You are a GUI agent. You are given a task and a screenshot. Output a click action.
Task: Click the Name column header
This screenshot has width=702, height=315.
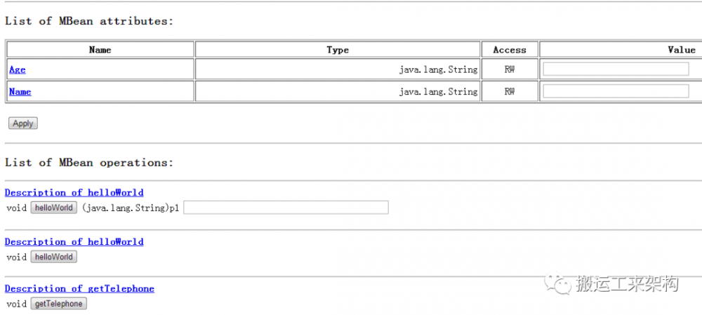(100, 50)
